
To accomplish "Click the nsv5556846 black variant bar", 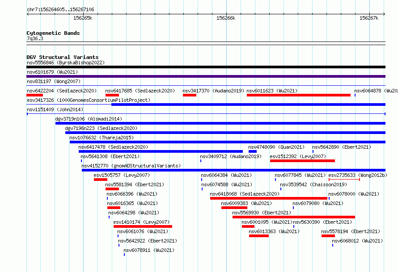I will pos(206,67).
